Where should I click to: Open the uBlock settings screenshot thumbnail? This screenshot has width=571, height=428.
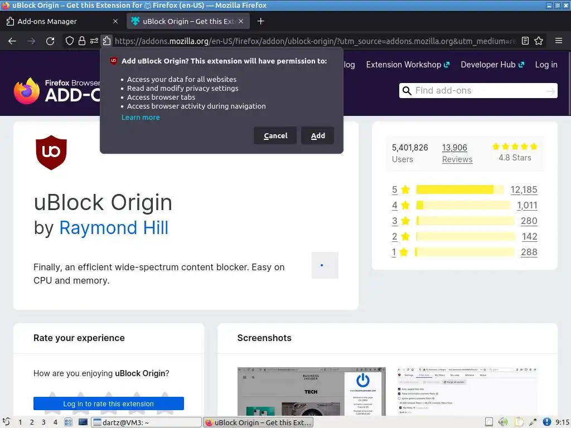(467, 391)
